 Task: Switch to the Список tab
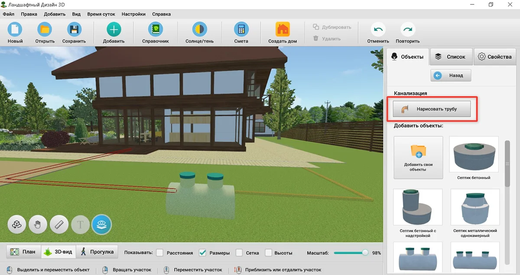[451, 57]
